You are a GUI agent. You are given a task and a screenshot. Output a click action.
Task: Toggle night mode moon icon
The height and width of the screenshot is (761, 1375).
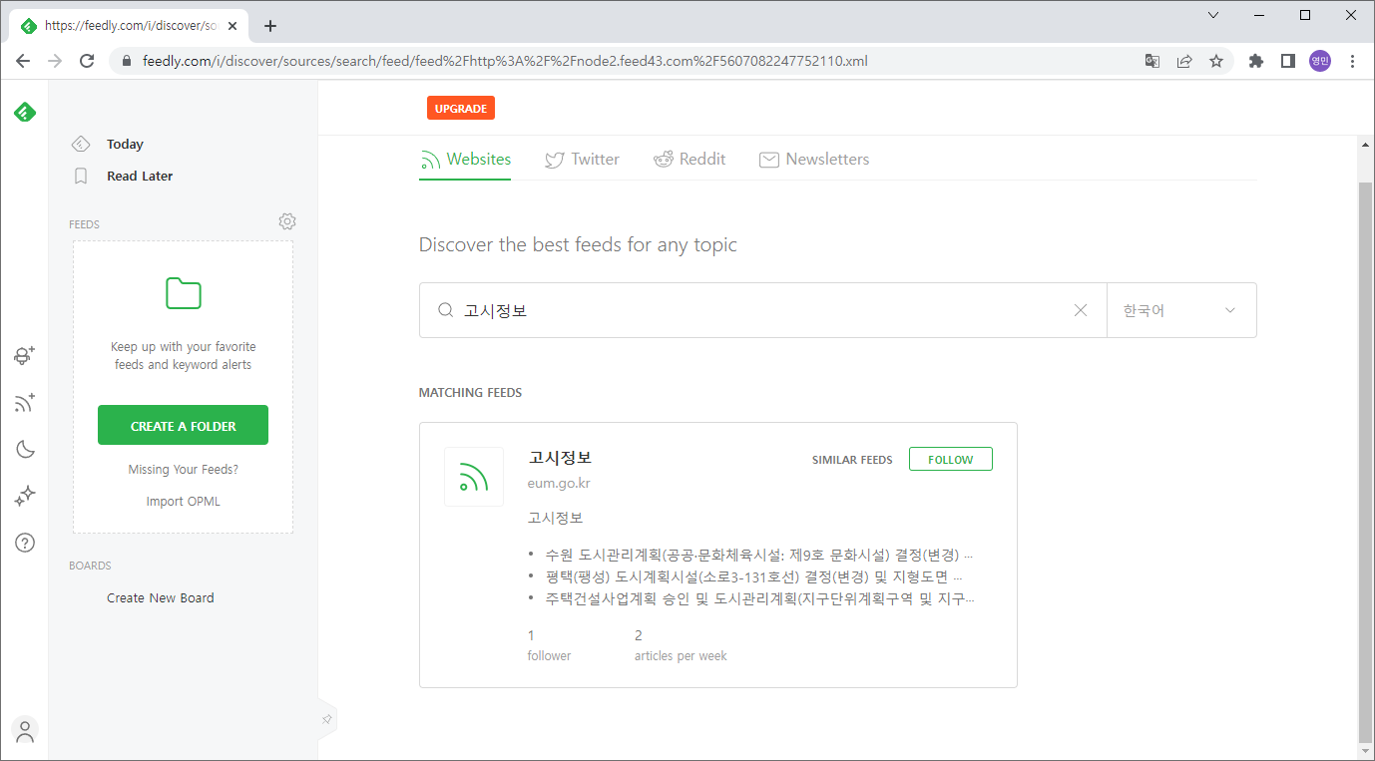(x=25, y=449)
